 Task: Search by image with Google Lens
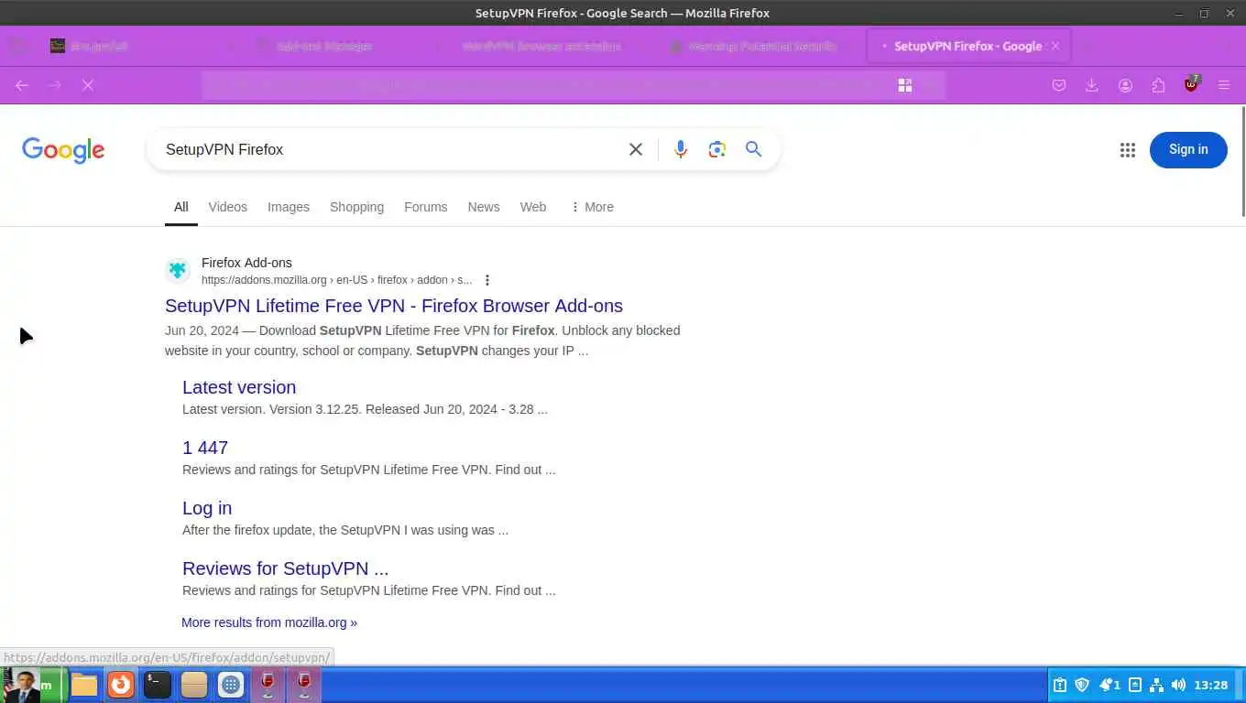(716, 149)
